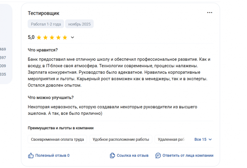Click the third rating star
247x168 pixels.
pos(52,37)
